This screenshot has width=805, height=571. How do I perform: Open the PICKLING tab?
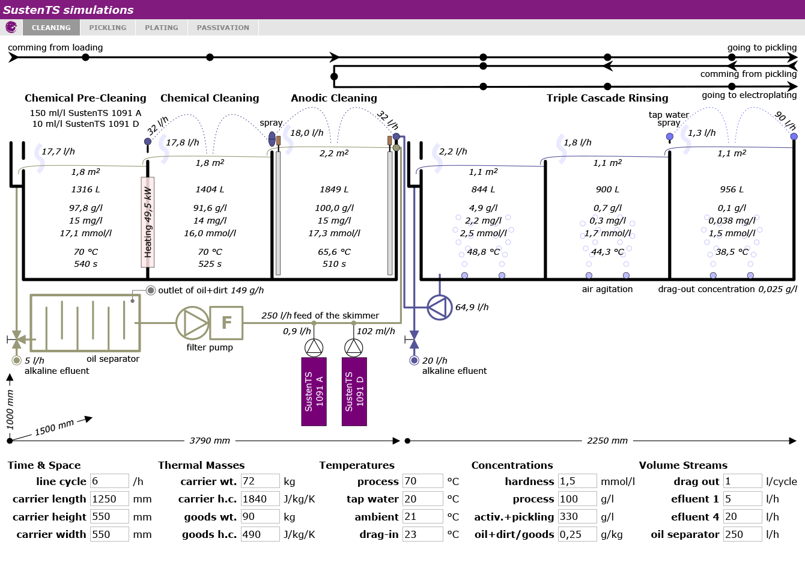108,28
